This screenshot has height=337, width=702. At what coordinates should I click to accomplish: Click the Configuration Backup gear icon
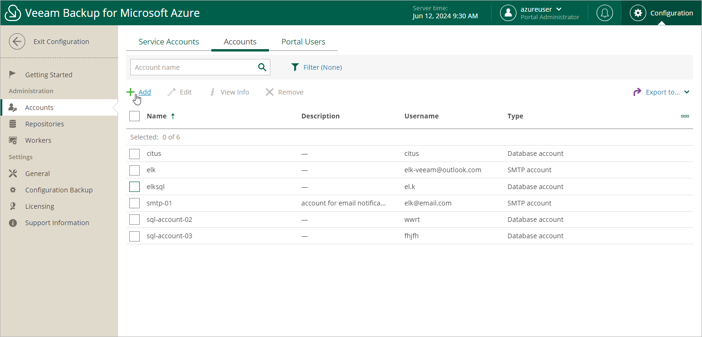(x=13, y=190)
